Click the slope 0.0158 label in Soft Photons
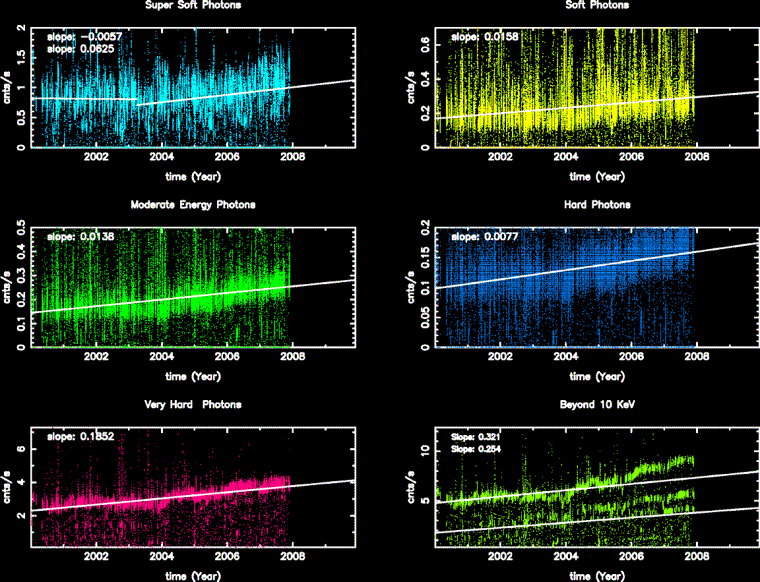 point(485,38)
